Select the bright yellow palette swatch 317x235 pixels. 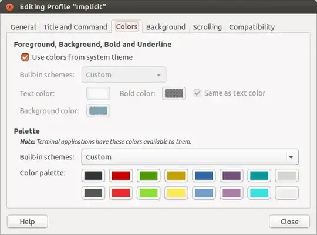pyautogui.click(x=176, y=193)
